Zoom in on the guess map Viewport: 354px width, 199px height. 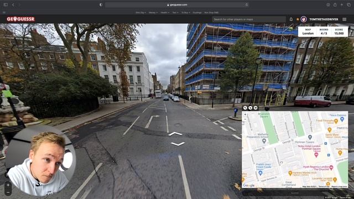[x=245, y=114]
